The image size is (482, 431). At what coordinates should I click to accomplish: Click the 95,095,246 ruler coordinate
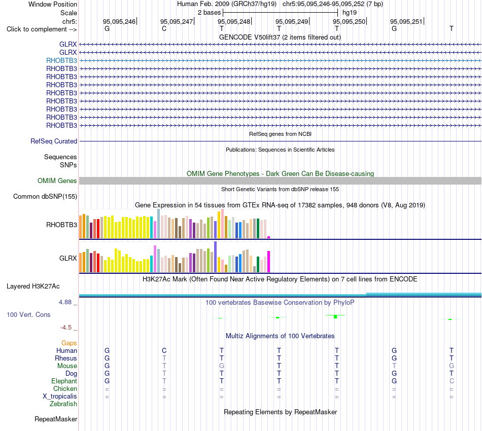(x=119, y=21)
